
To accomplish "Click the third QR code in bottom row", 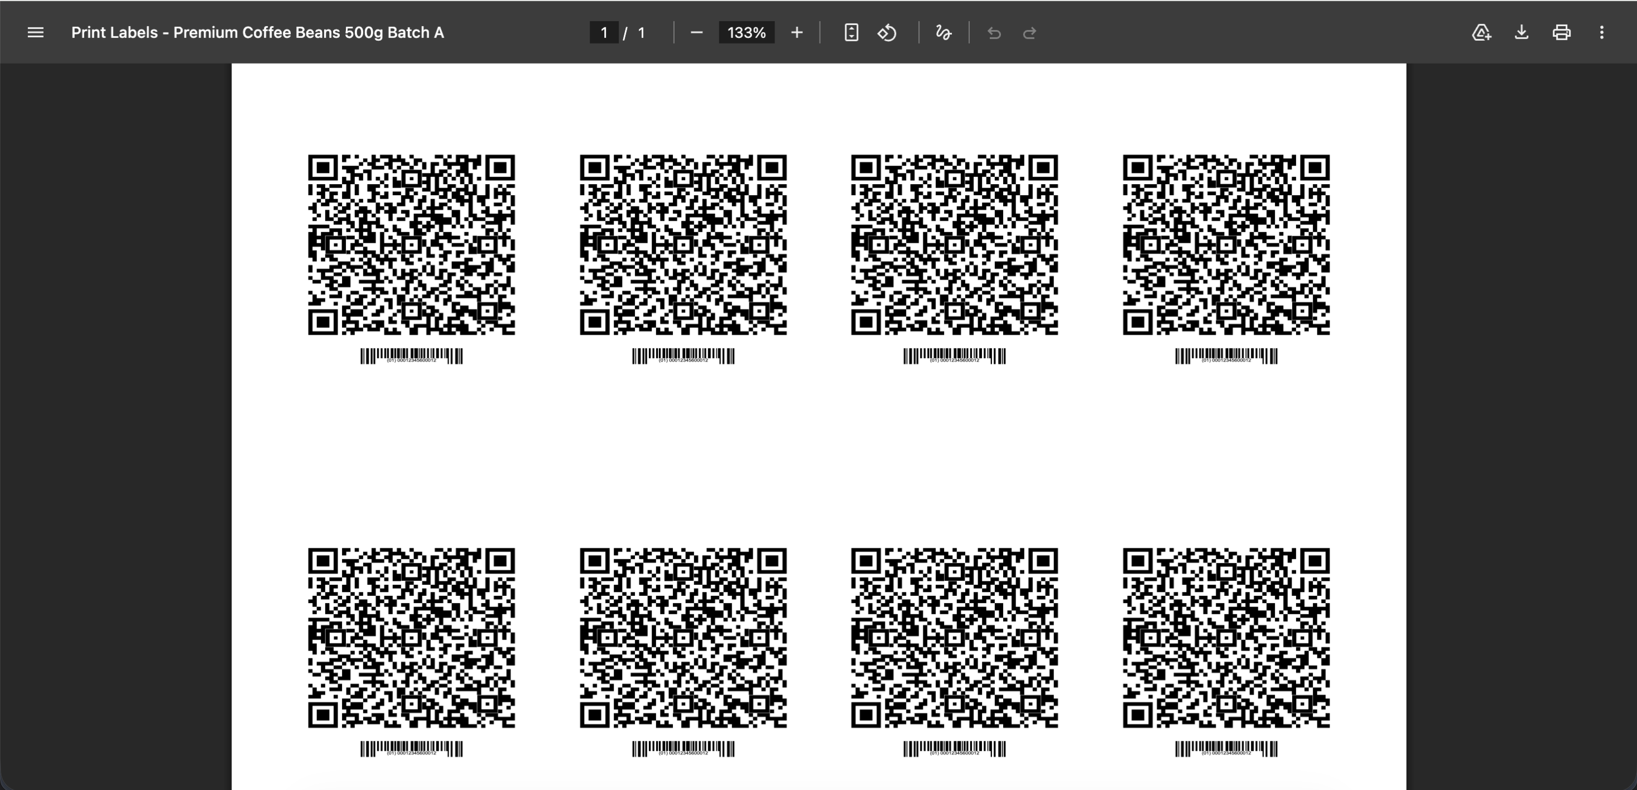I will [x=955, y=638].
